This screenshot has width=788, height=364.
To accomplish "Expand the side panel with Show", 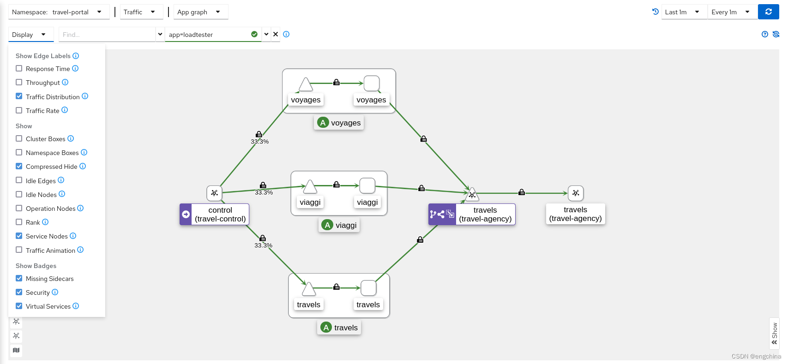I will (775, 334).
